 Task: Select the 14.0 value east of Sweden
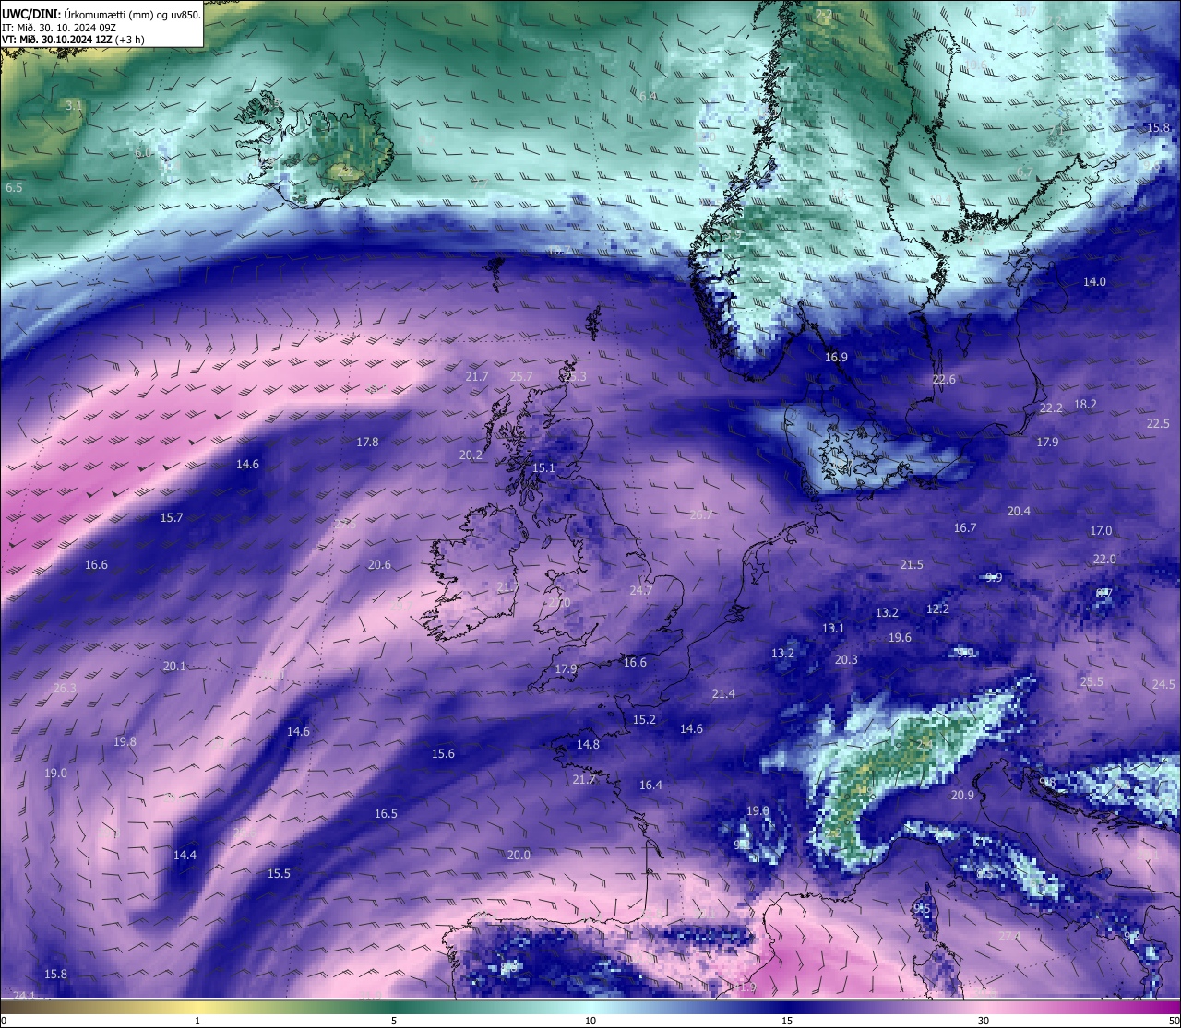(1094, 281)
